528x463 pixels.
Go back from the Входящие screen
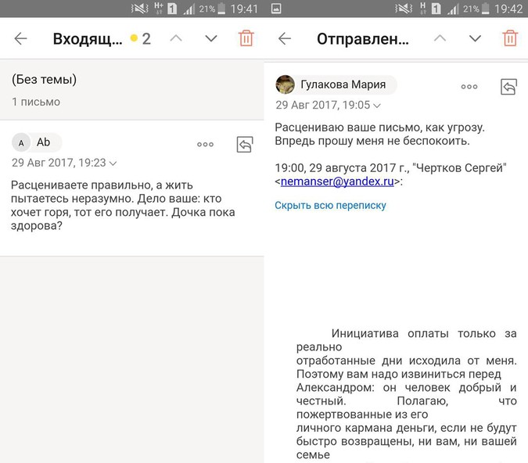(x=20, y=39)
